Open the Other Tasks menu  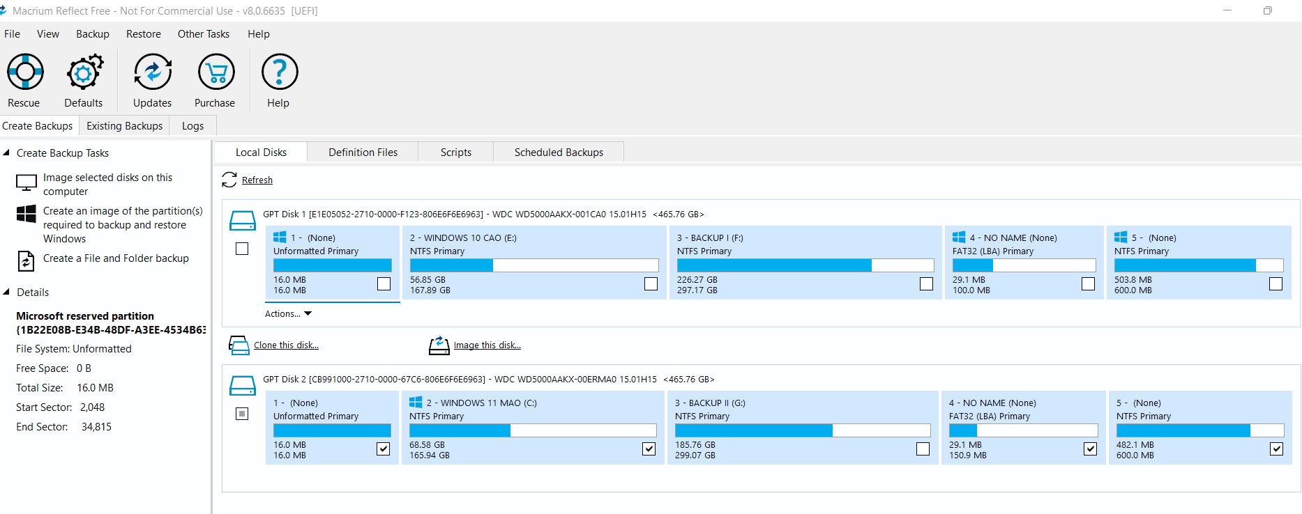click(204, 33)
